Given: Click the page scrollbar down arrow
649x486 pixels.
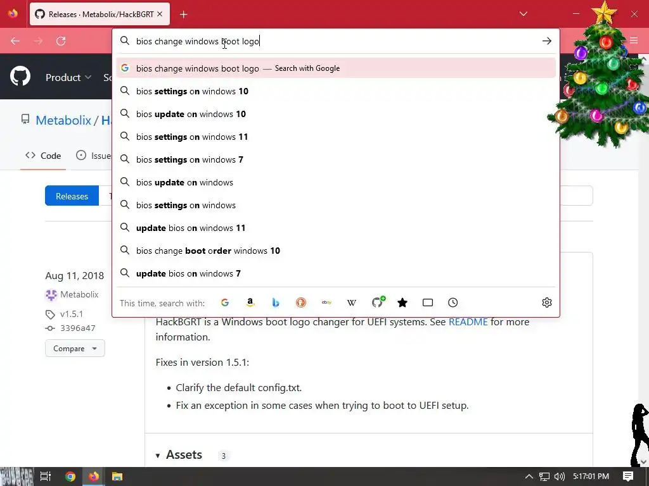Looking at the screenshot, I should pyautogui.click(x=644, y=461).
